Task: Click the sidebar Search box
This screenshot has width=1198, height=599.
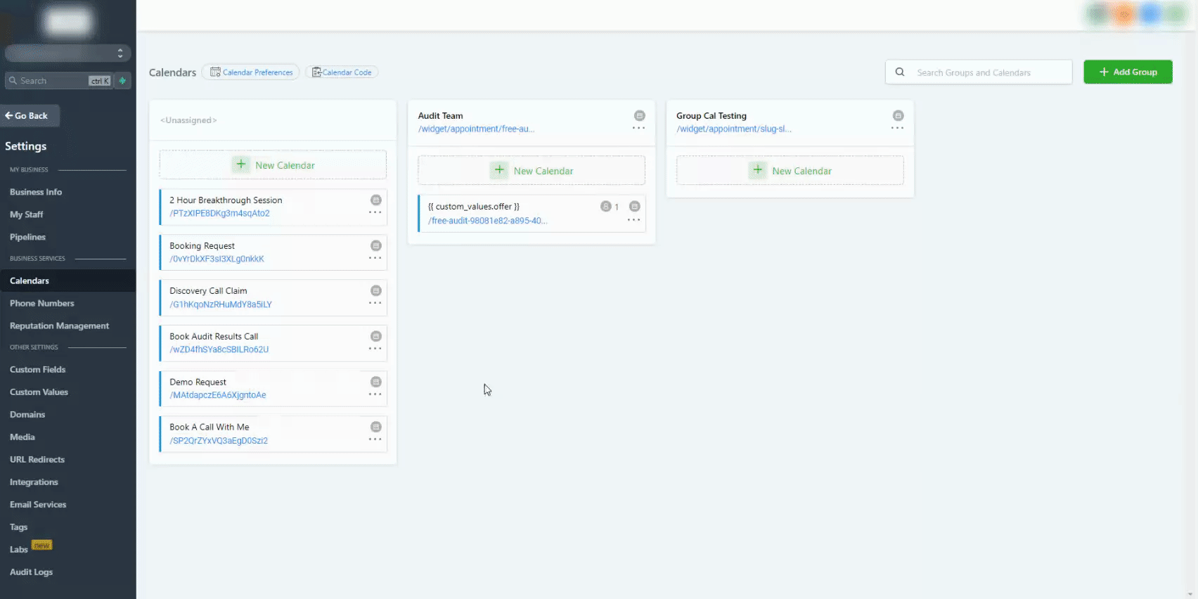Action: [x=59, y=81]
